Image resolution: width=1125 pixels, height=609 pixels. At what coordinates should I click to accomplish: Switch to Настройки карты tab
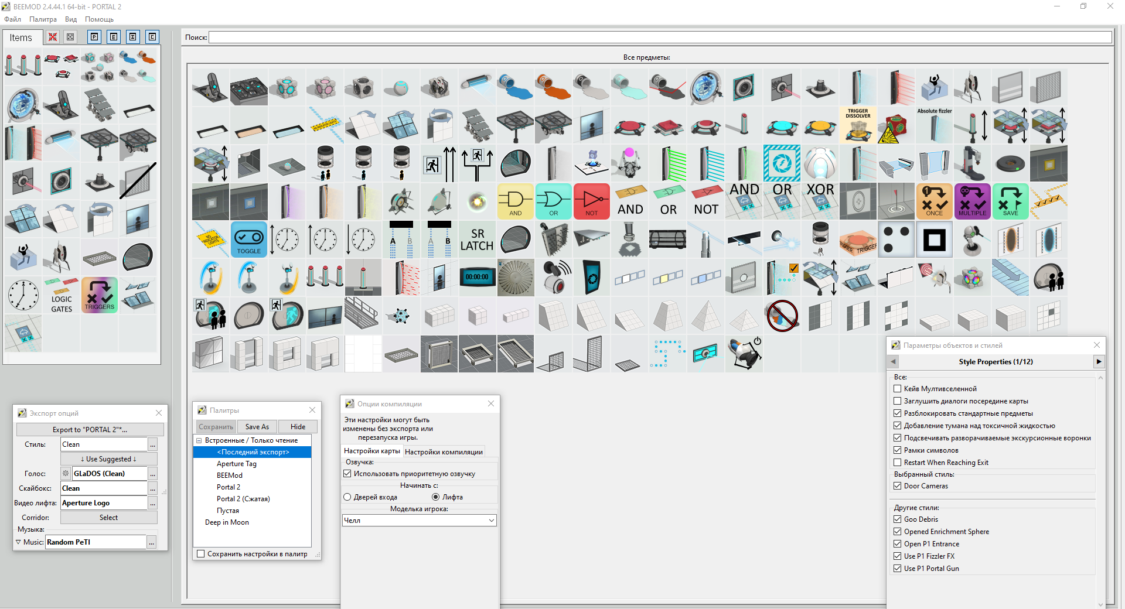(x=372, y=451)
